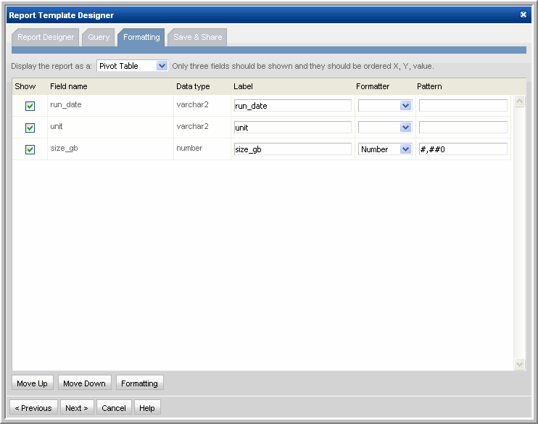Expand the Formatter dropdown for run_date
The width and height of the screenshot is (538, 424).
click(385, 106)
